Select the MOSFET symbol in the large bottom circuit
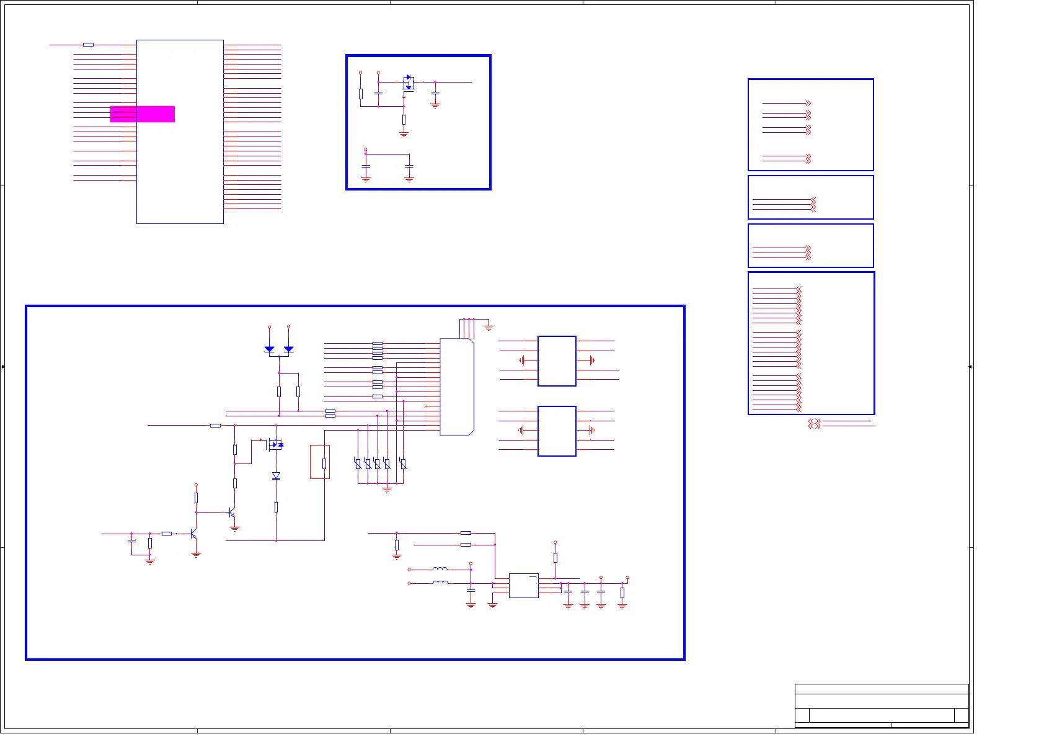This screenshot has width=1044, height=739. pyautogui.click(x=275, y=444)
